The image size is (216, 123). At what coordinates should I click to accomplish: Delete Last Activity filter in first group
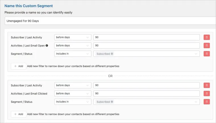(207, 37)
